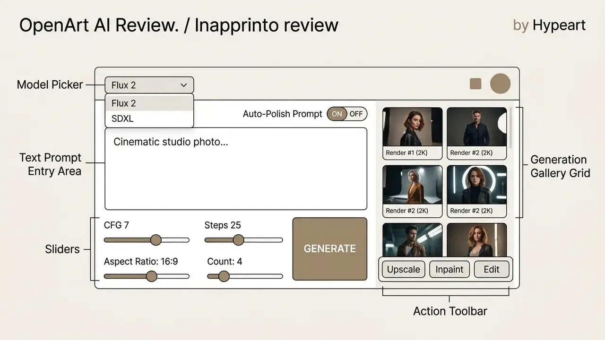The height and width of the screenshot is (340, 605).
Task: Click into the Cinematic studio photo prompt field
Action: click(x=236, y=169)
